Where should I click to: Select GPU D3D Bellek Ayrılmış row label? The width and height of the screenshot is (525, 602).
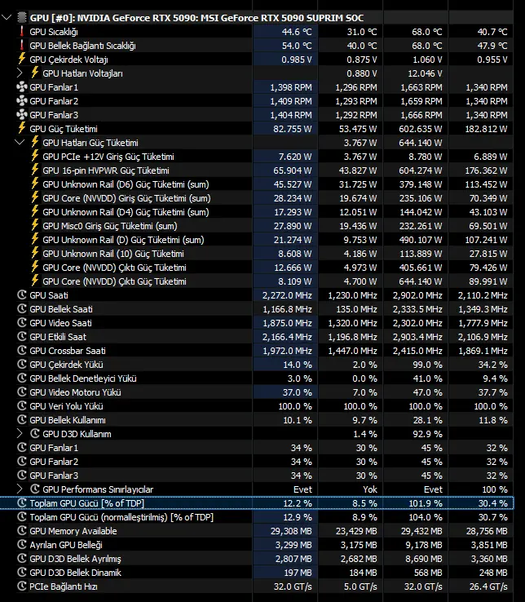[75, 559]
